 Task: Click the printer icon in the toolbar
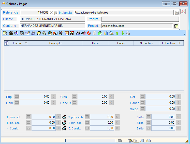click(128, 33)
